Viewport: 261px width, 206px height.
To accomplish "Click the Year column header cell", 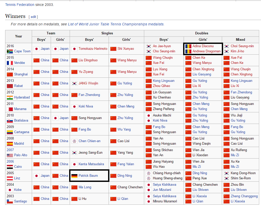I will tap(18, 36).
